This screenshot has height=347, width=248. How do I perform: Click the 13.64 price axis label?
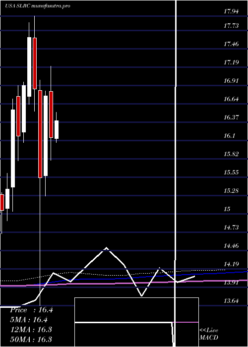pyautogui.click(x=231, y=301)
